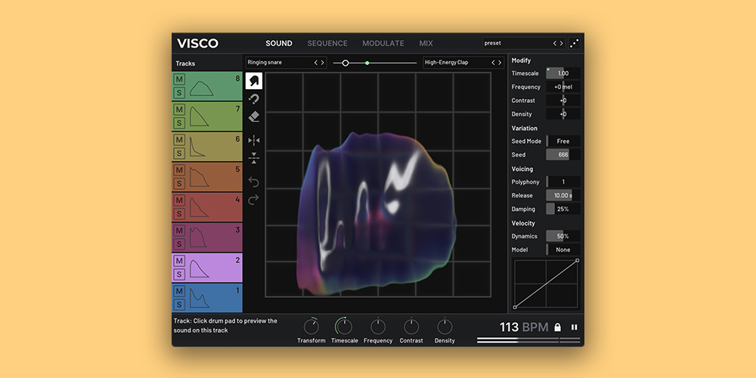756x378 pixels.
Task: Solo track 7
Action: click(179, 122)
